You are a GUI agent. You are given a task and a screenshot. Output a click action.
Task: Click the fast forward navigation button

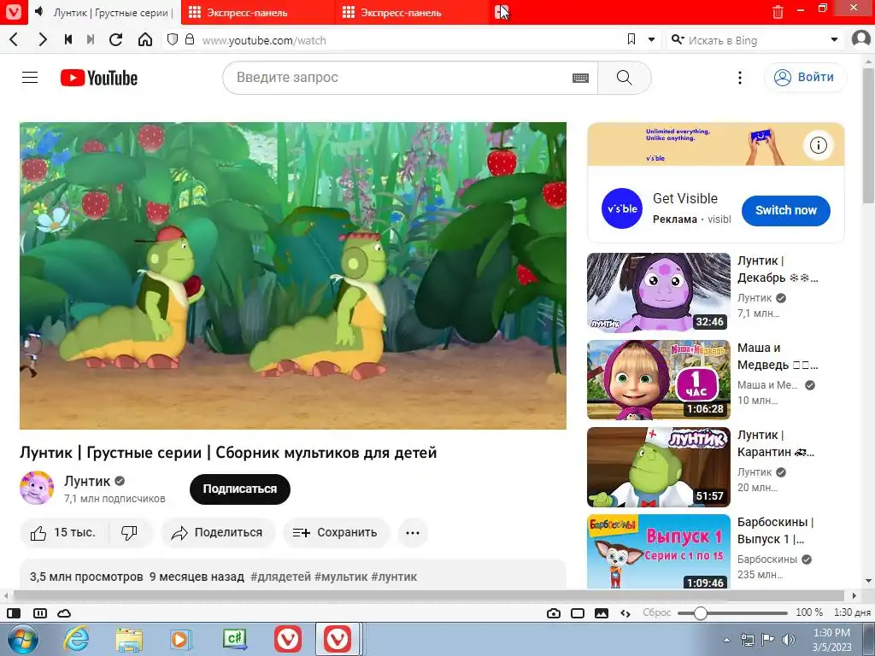[91, 39]
